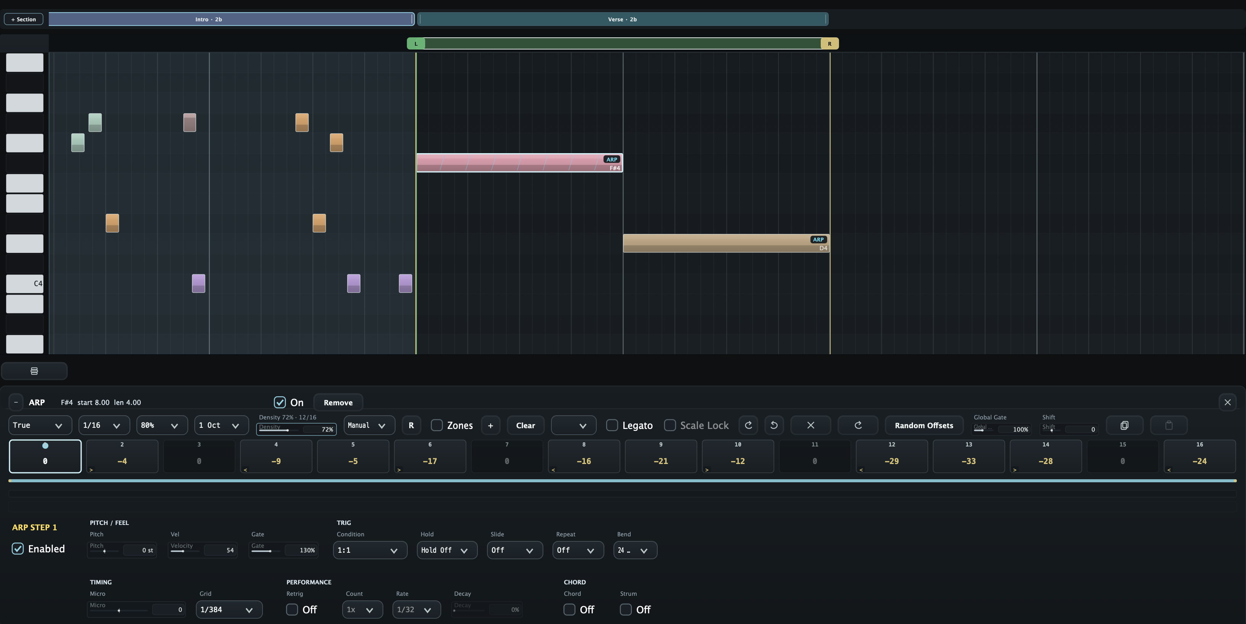Select arp step 12 with value -29
This screenshot has width=1246, height=624.
tap(892, 456)
